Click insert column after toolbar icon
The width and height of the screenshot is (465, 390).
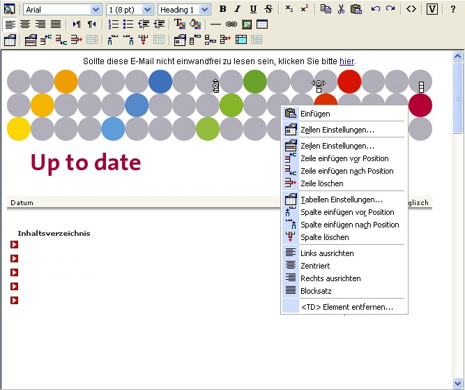pyautogui.click(x=128, y=40)
